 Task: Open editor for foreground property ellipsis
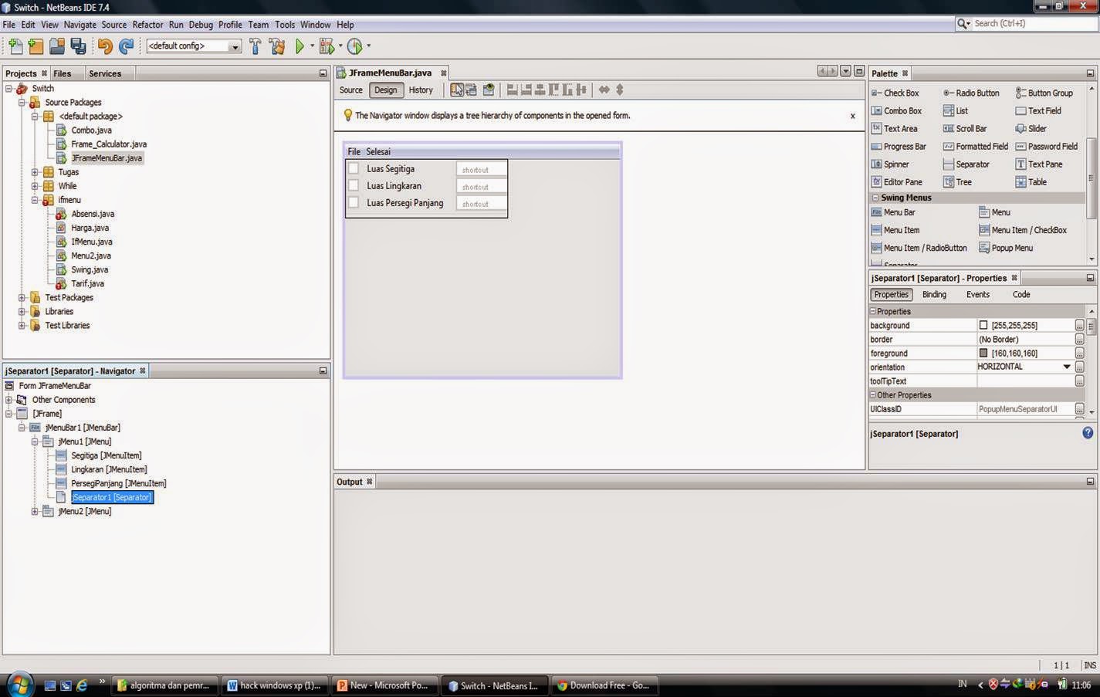(1079, 353)
